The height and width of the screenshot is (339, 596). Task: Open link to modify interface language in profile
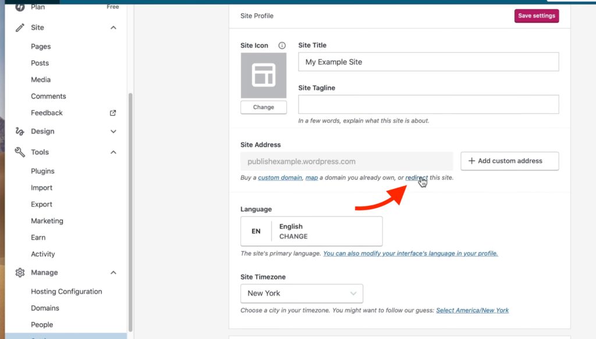[x=410, y=254]
